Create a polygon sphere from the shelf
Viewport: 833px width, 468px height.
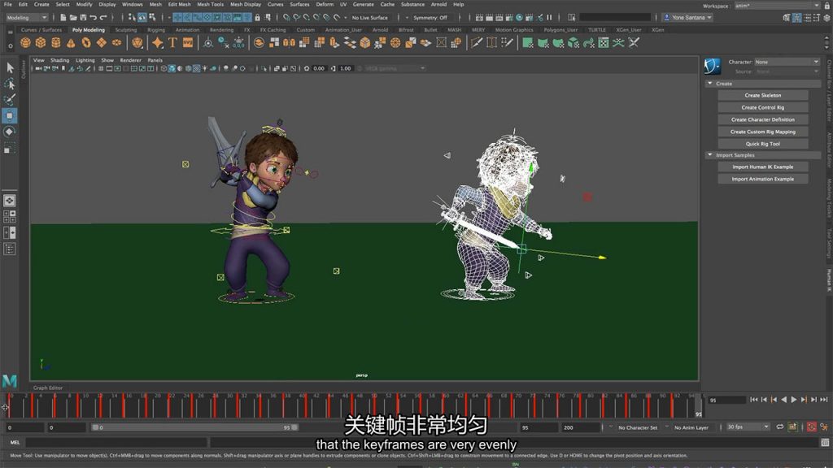tap(25, 42)
